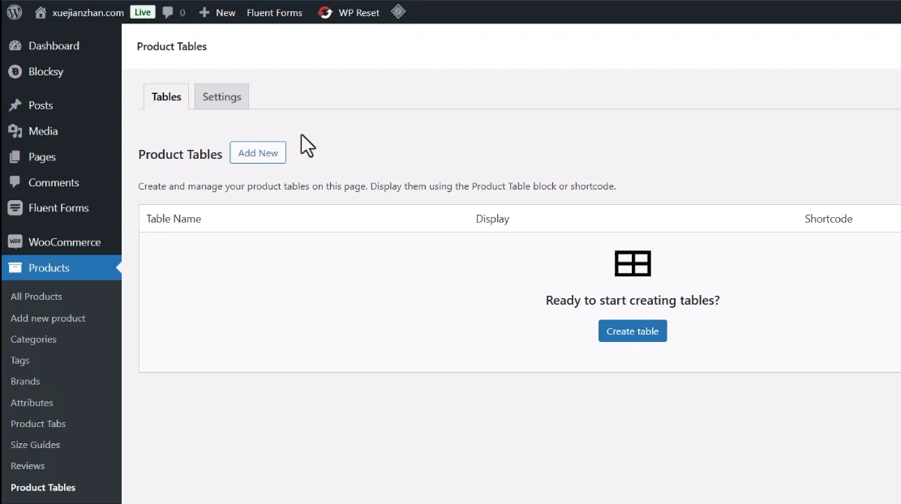Open Add new product submenu
Image resolution: width=901 pixels, height=504 pixels.
48,318
